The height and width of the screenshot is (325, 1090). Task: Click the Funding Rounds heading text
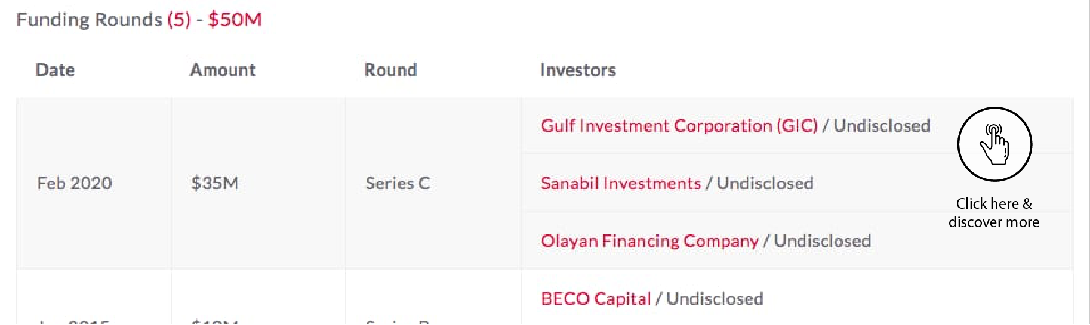click(90, 20)
